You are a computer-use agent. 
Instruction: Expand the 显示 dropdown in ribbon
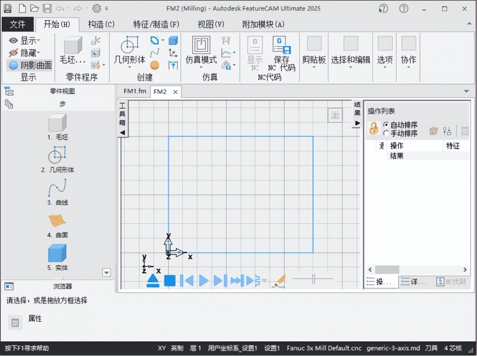click(x=25, y=40)
